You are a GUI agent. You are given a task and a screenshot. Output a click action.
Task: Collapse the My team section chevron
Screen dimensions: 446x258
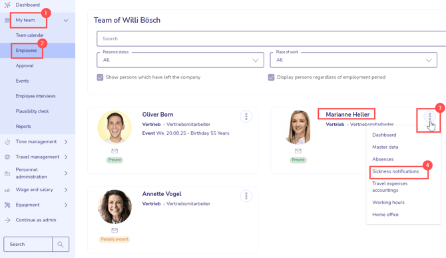point(66,21)
